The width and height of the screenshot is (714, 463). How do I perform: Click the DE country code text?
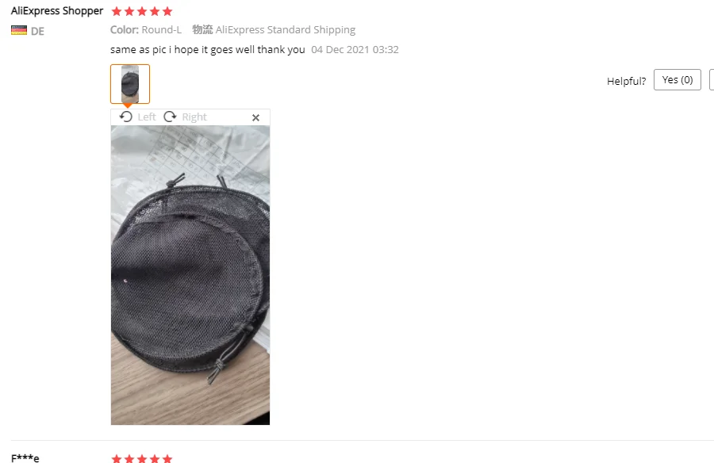38,31
